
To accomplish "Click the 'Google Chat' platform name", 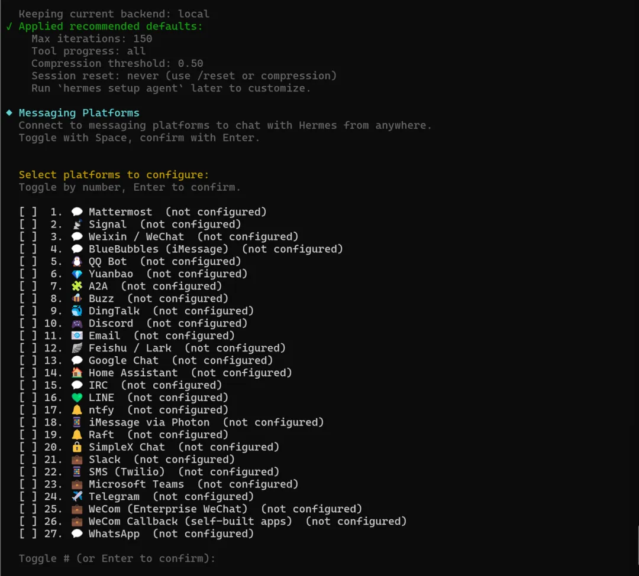I will click(124, 360).
